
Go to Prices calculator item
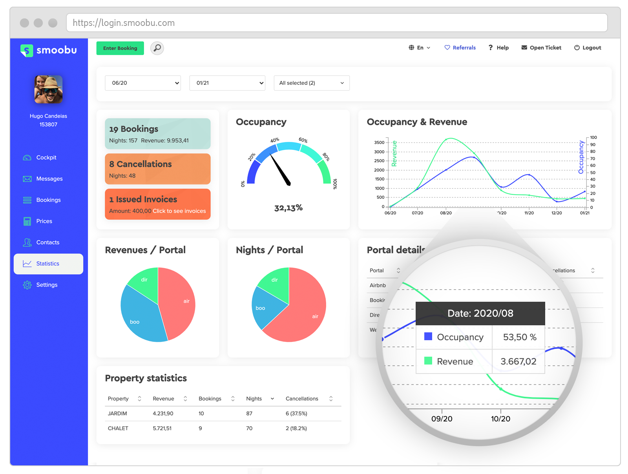44,221
